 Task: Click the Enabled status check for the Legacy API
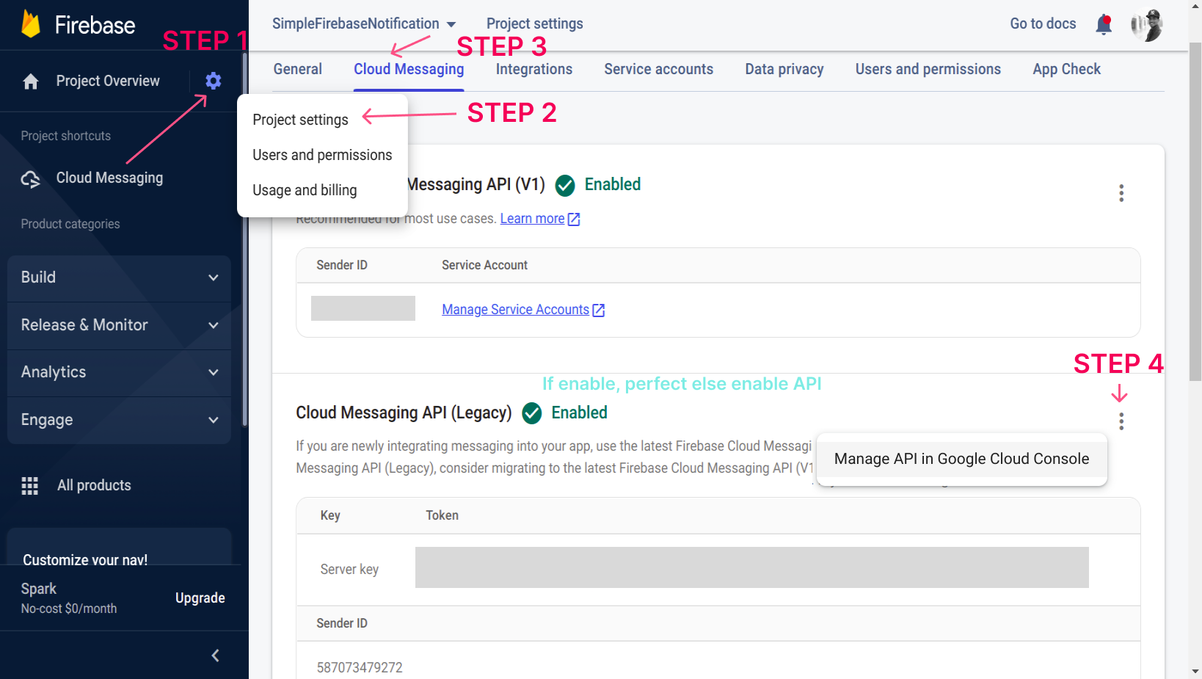point(532,413)
